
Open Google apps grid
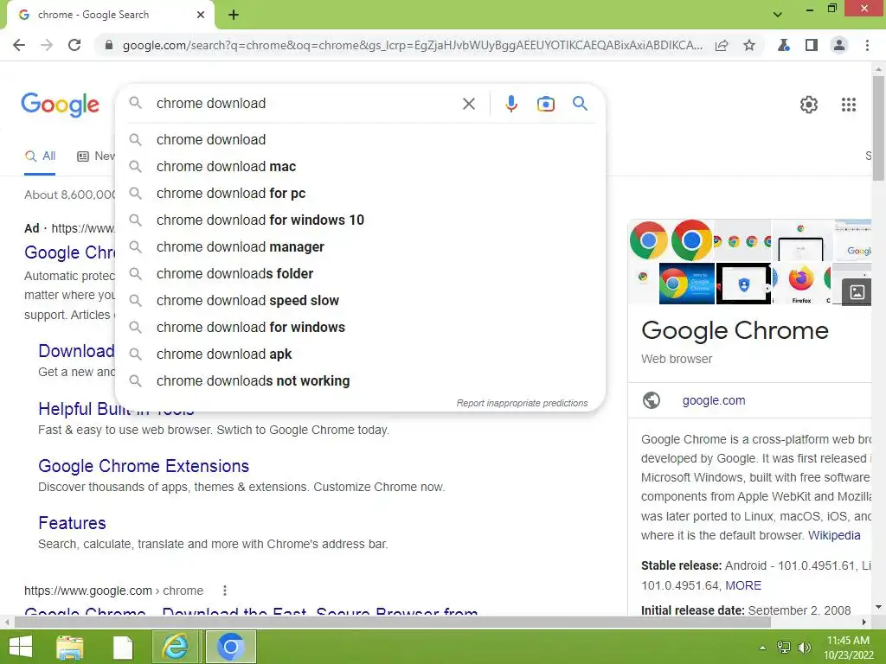[x=849, y=105]
